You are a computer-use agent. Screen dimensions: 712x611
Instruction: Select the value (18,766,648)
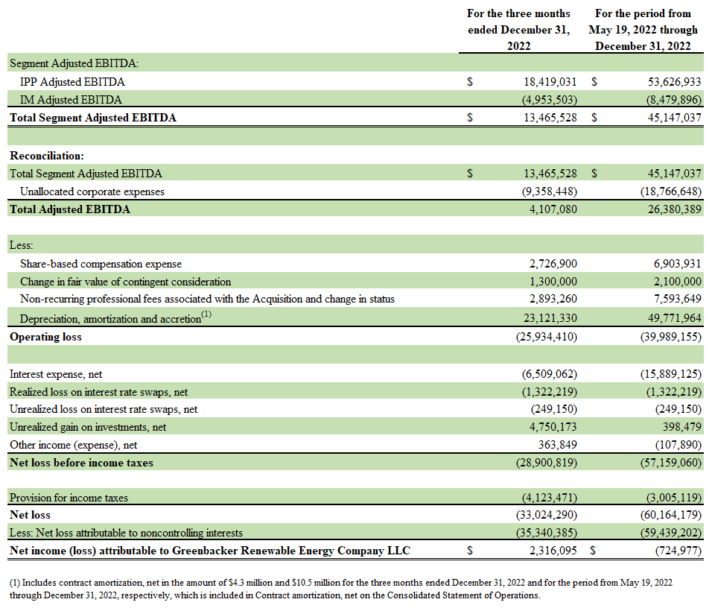pos(671,191)
